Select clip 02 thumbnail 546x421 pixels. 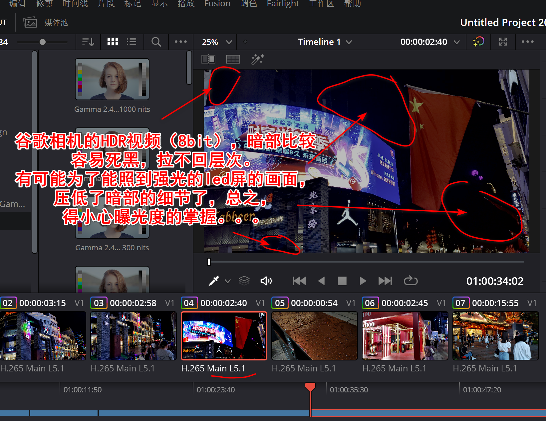click(43, 336)
